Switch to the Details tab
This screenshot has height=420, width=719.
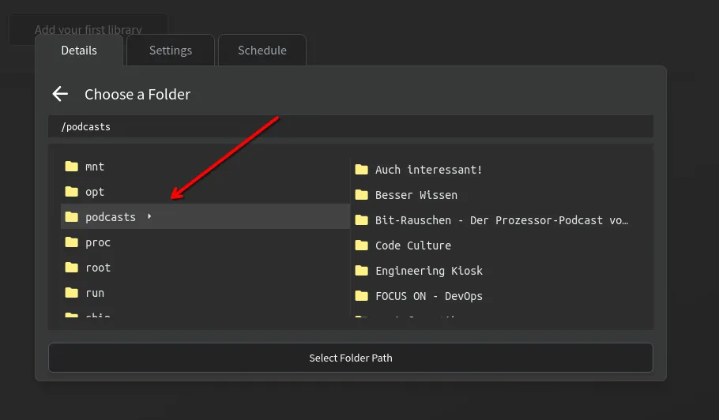click(79, 51)
